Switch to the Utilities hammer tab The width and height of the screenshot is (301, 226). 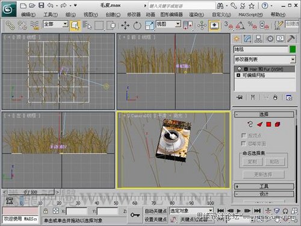pyautogui.click(x=291, y=39)
